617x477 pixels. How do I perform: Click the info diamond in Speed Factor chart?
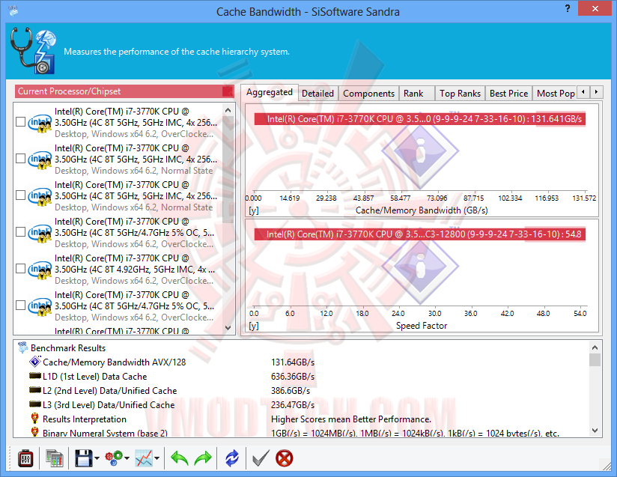[420, 267]
